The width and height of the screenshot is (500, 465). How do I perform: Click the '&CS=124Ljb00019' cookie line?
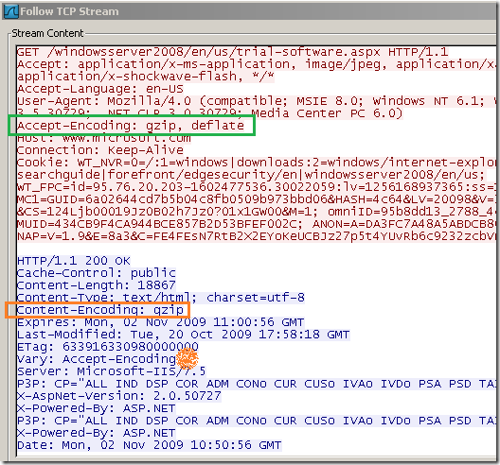coord(257,212)
